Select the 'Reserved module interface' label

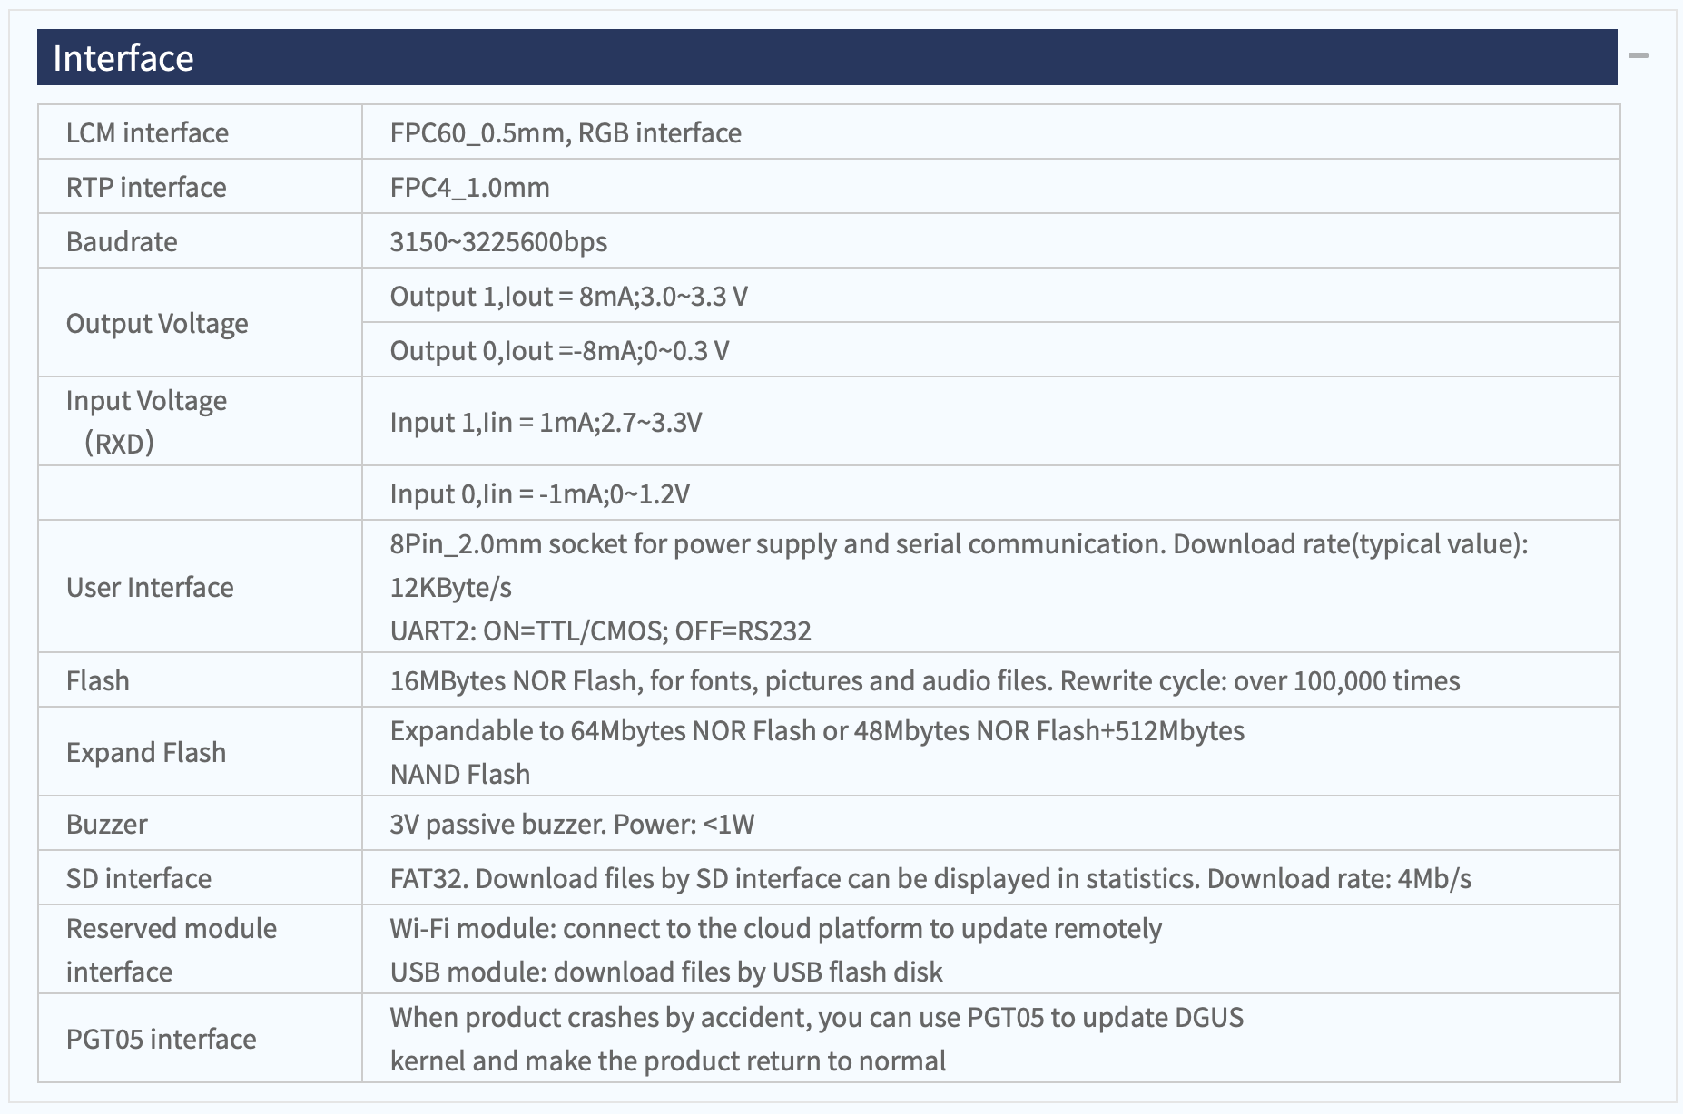(x=172, y=950)
